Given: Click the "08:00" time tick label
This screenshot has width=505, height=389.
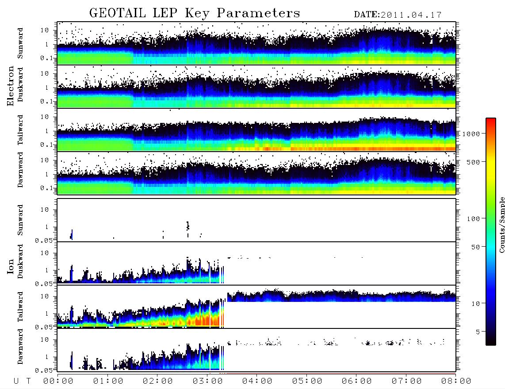Looking at the screenshot, I should [x=456, y=381].
